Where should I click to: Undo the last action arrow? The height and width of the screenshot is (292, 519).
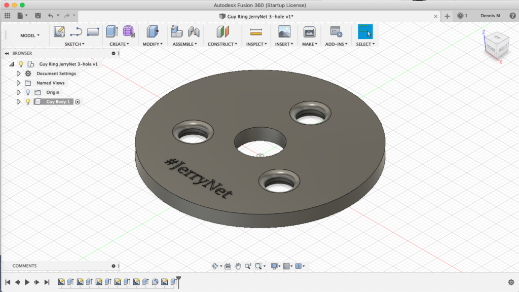[x=50, y=16]
